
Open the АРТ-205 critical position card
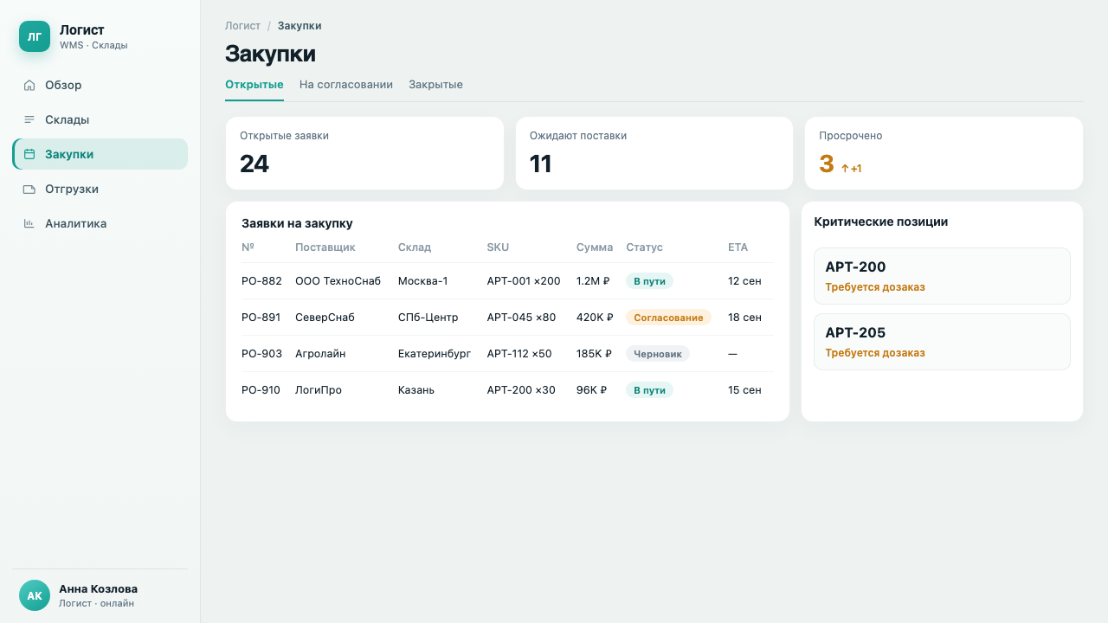(x=942, y=342)
